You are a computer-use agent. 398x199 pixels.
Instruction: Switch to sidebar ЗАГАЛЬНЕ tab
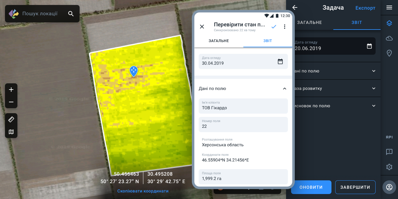point(310,22)
